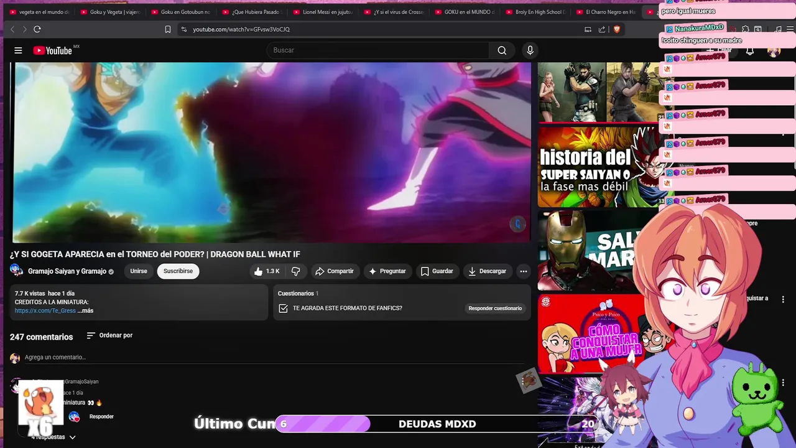
Task: Switch to tab 'Lionel Messi en jujutsu'
Action: (x=322, y=12)
